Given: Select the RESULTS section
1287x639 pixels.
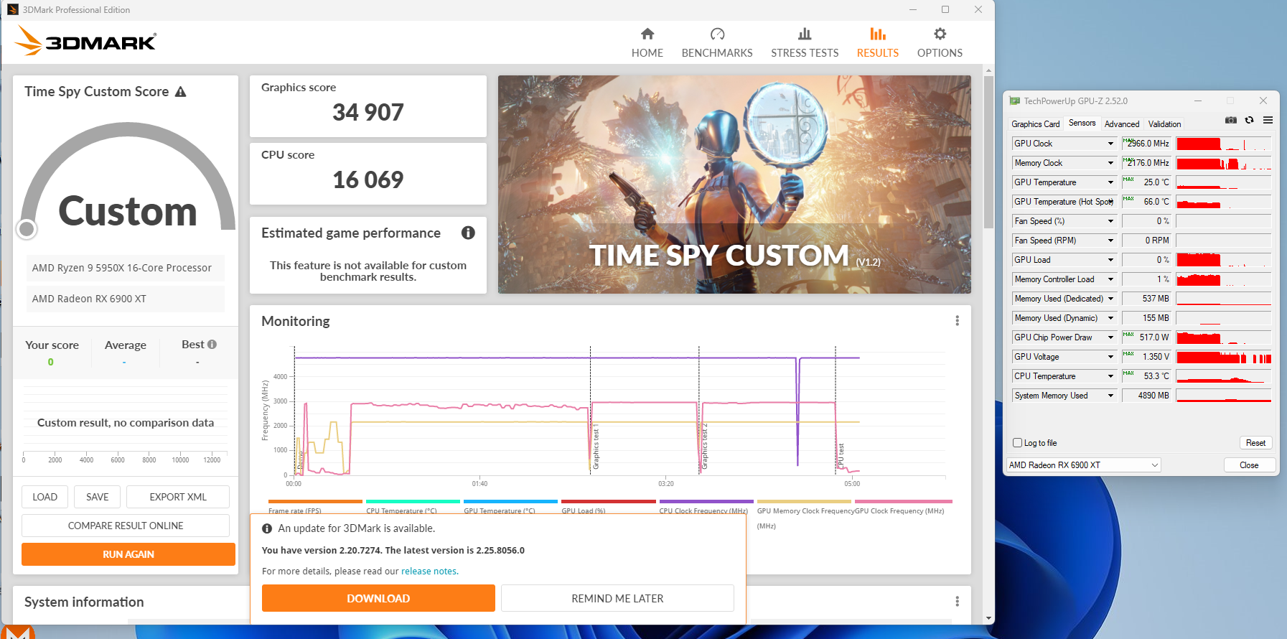Looking at the screenshot, I should tap(877, 43).
